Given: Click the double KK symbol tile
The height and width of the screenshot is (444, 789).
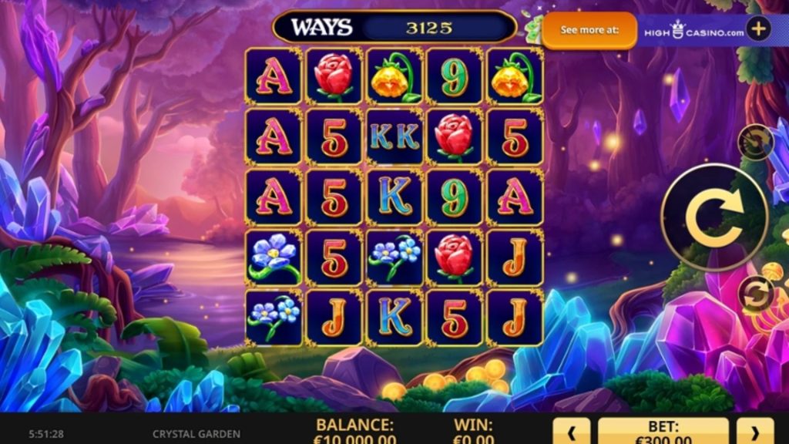Looking at the screenshot, I should click(394, 136).
